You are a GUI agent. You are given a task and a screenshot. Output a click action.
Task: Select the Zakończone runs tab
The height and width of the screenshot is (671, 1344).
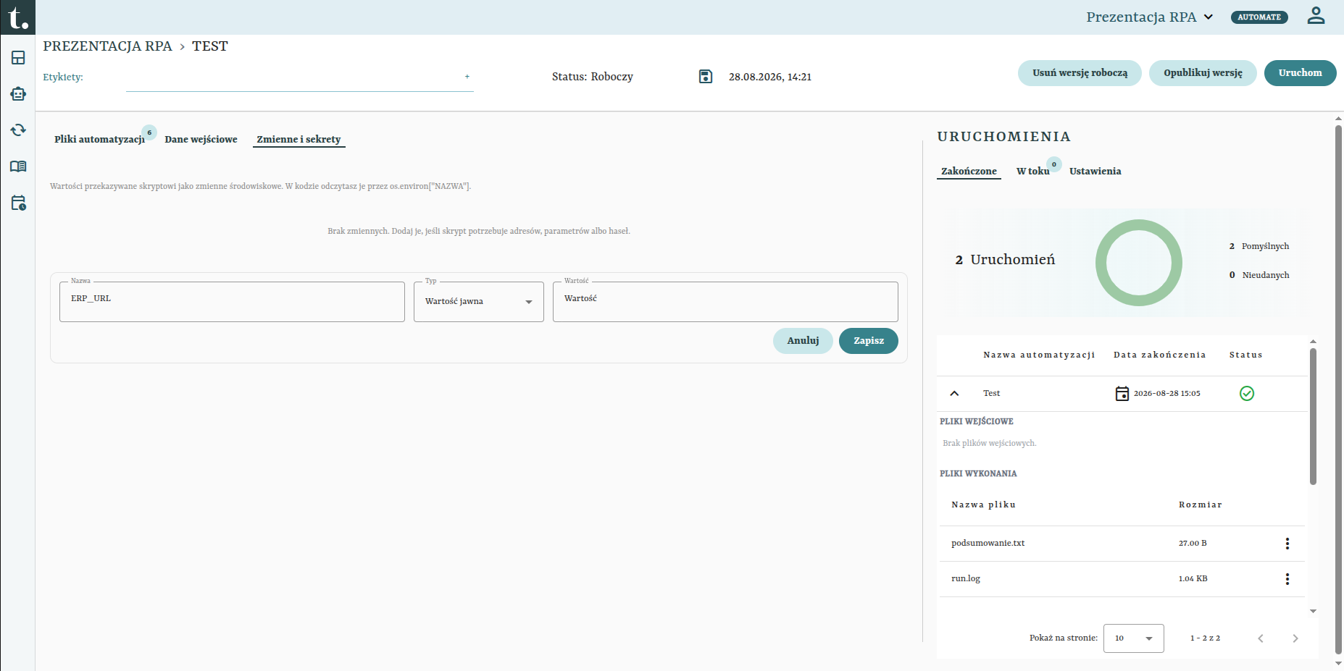969,171
